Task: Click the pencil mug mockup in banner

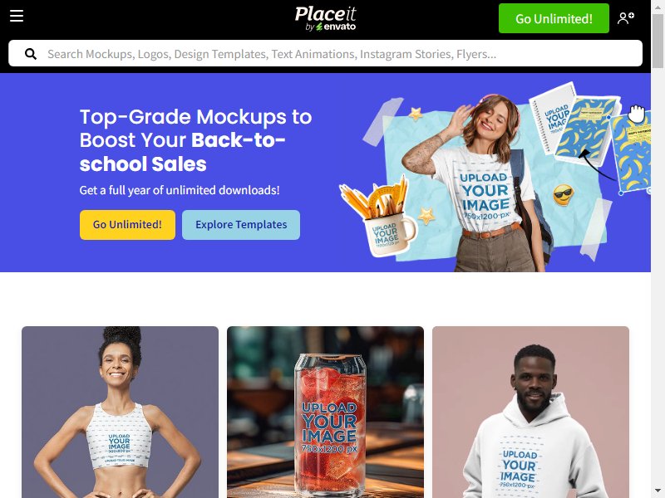Action: click(379, 217)
